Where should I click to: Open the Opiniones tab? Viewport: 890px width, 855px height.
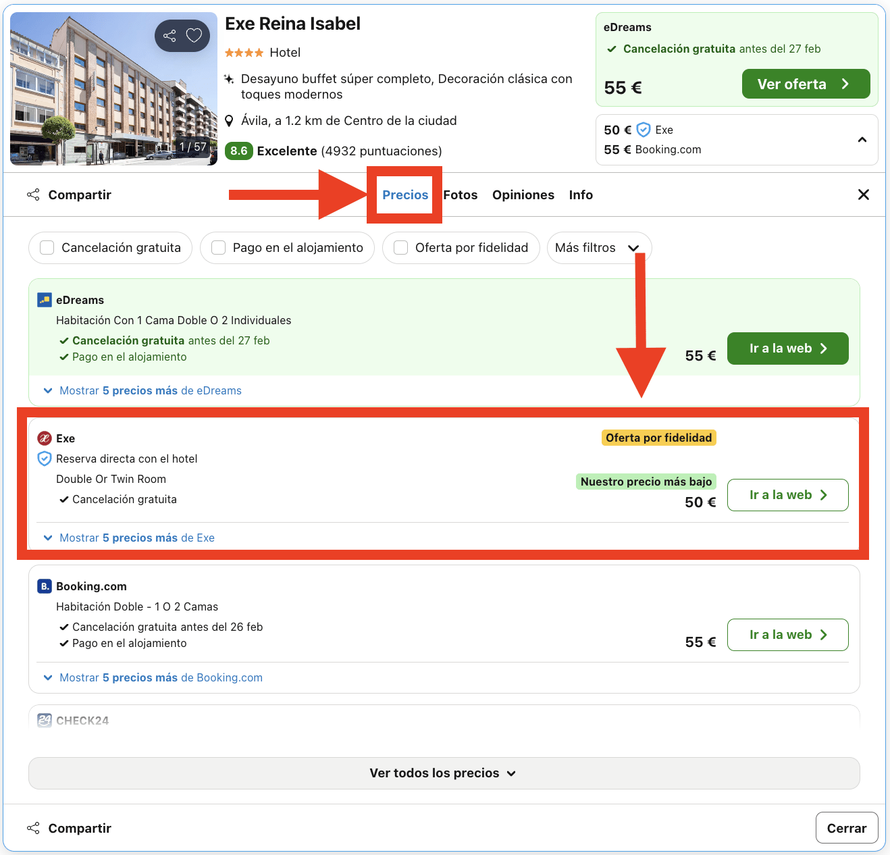[523, 195]
